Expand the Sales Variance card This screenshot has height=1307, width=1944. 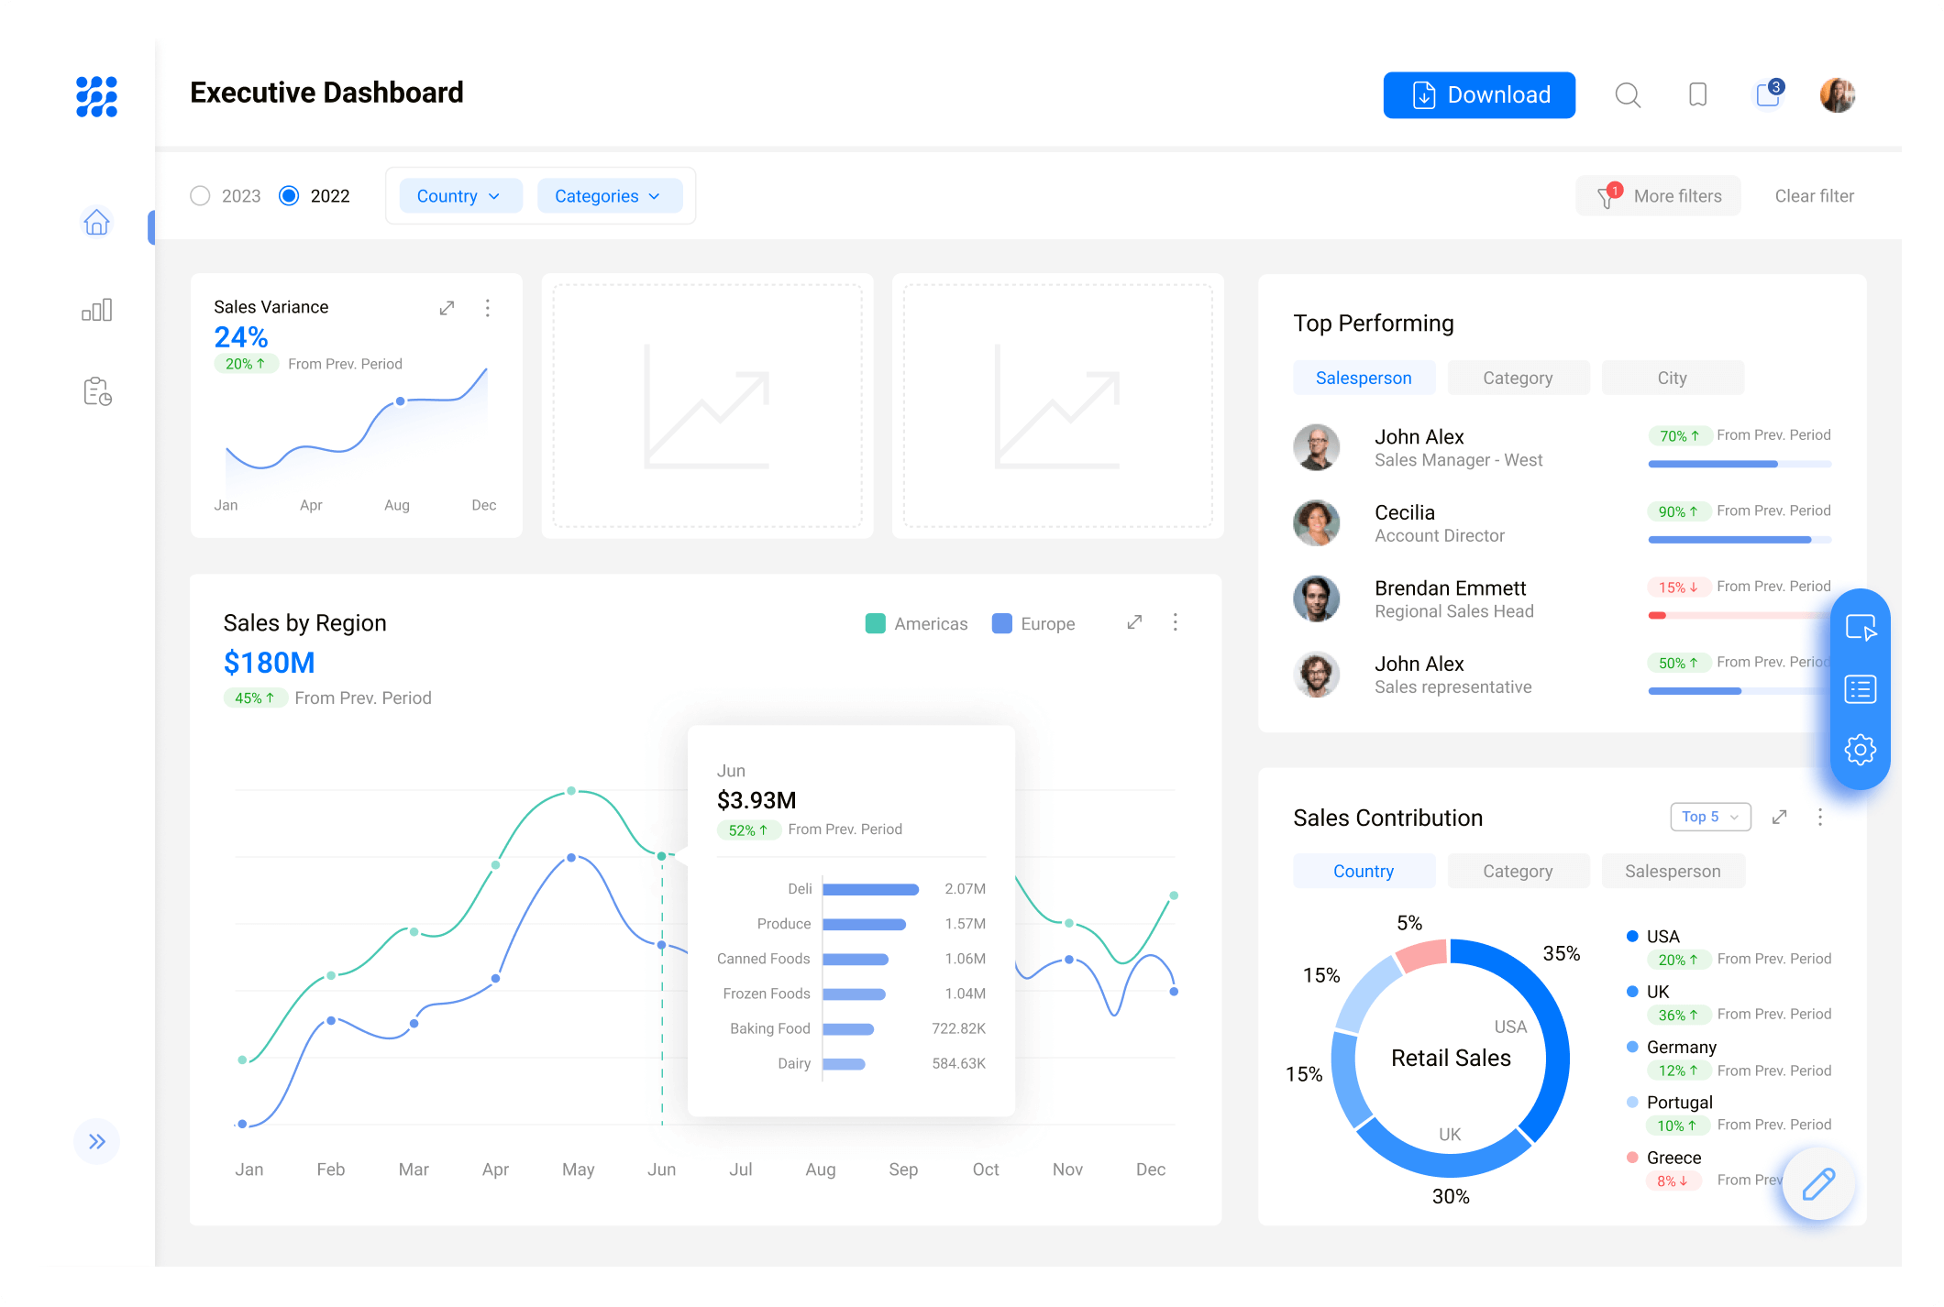click(447, 308)
